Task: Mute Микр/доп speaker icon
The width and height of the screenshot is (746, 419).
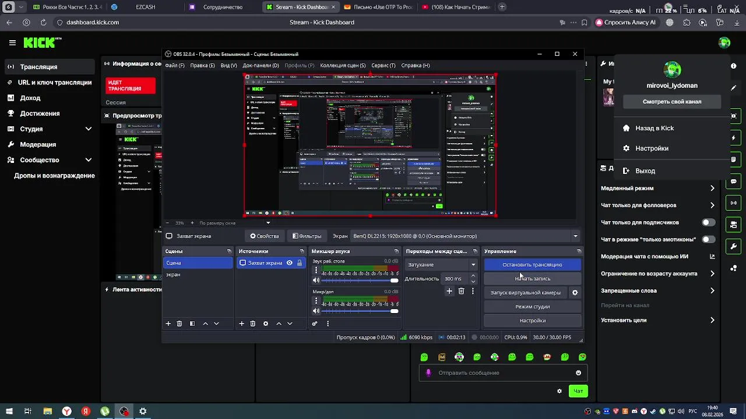Action: (x=316, y=311)
